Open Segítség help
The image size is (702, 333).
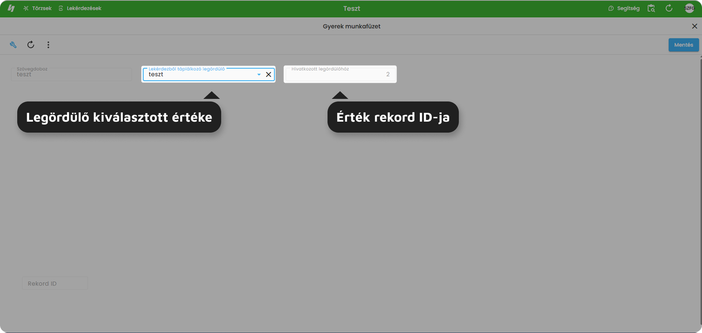[x=624, y=8]
